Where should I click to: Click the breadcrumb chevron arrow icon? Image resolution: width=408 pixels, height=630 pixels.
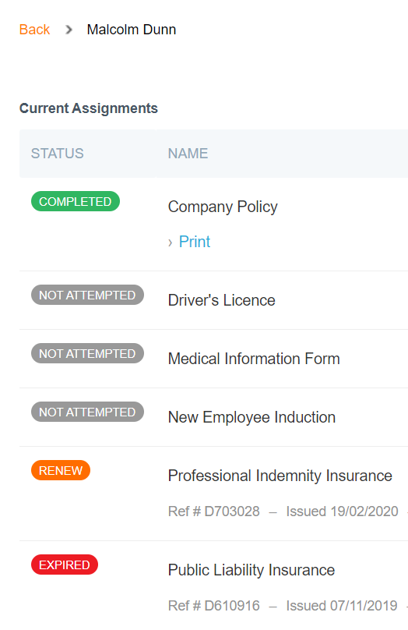pyautogui.click(x=69, y=30)
